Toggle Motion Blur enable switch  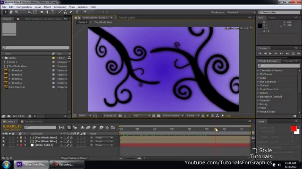(94, 127)
